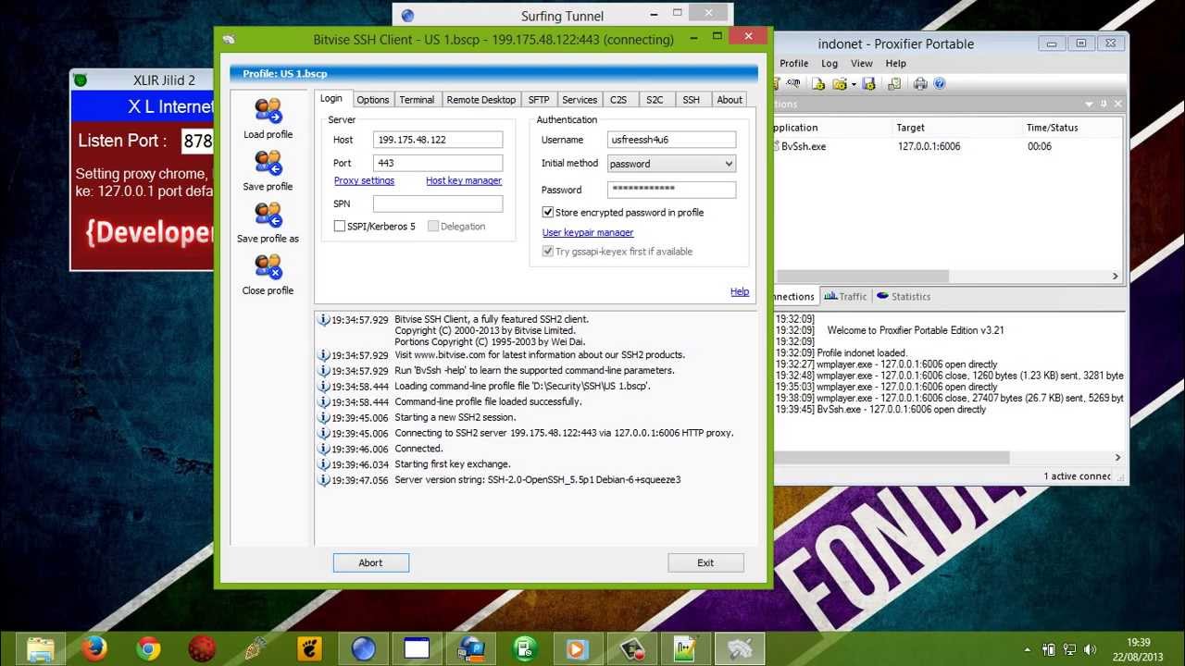The image size is (1185, 666).
Task: Open the Initial method dropdown
Action: 672,164
